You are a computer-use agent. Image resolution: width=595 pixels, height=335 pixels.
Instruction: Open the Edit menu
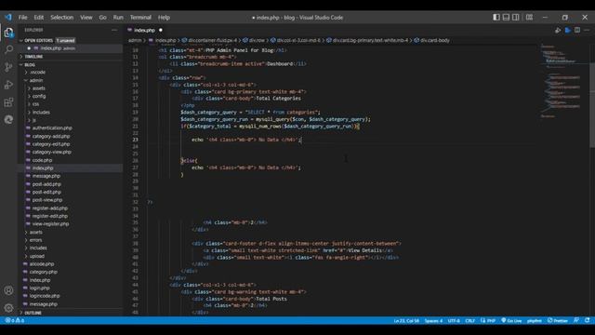[x=39, y=18]
